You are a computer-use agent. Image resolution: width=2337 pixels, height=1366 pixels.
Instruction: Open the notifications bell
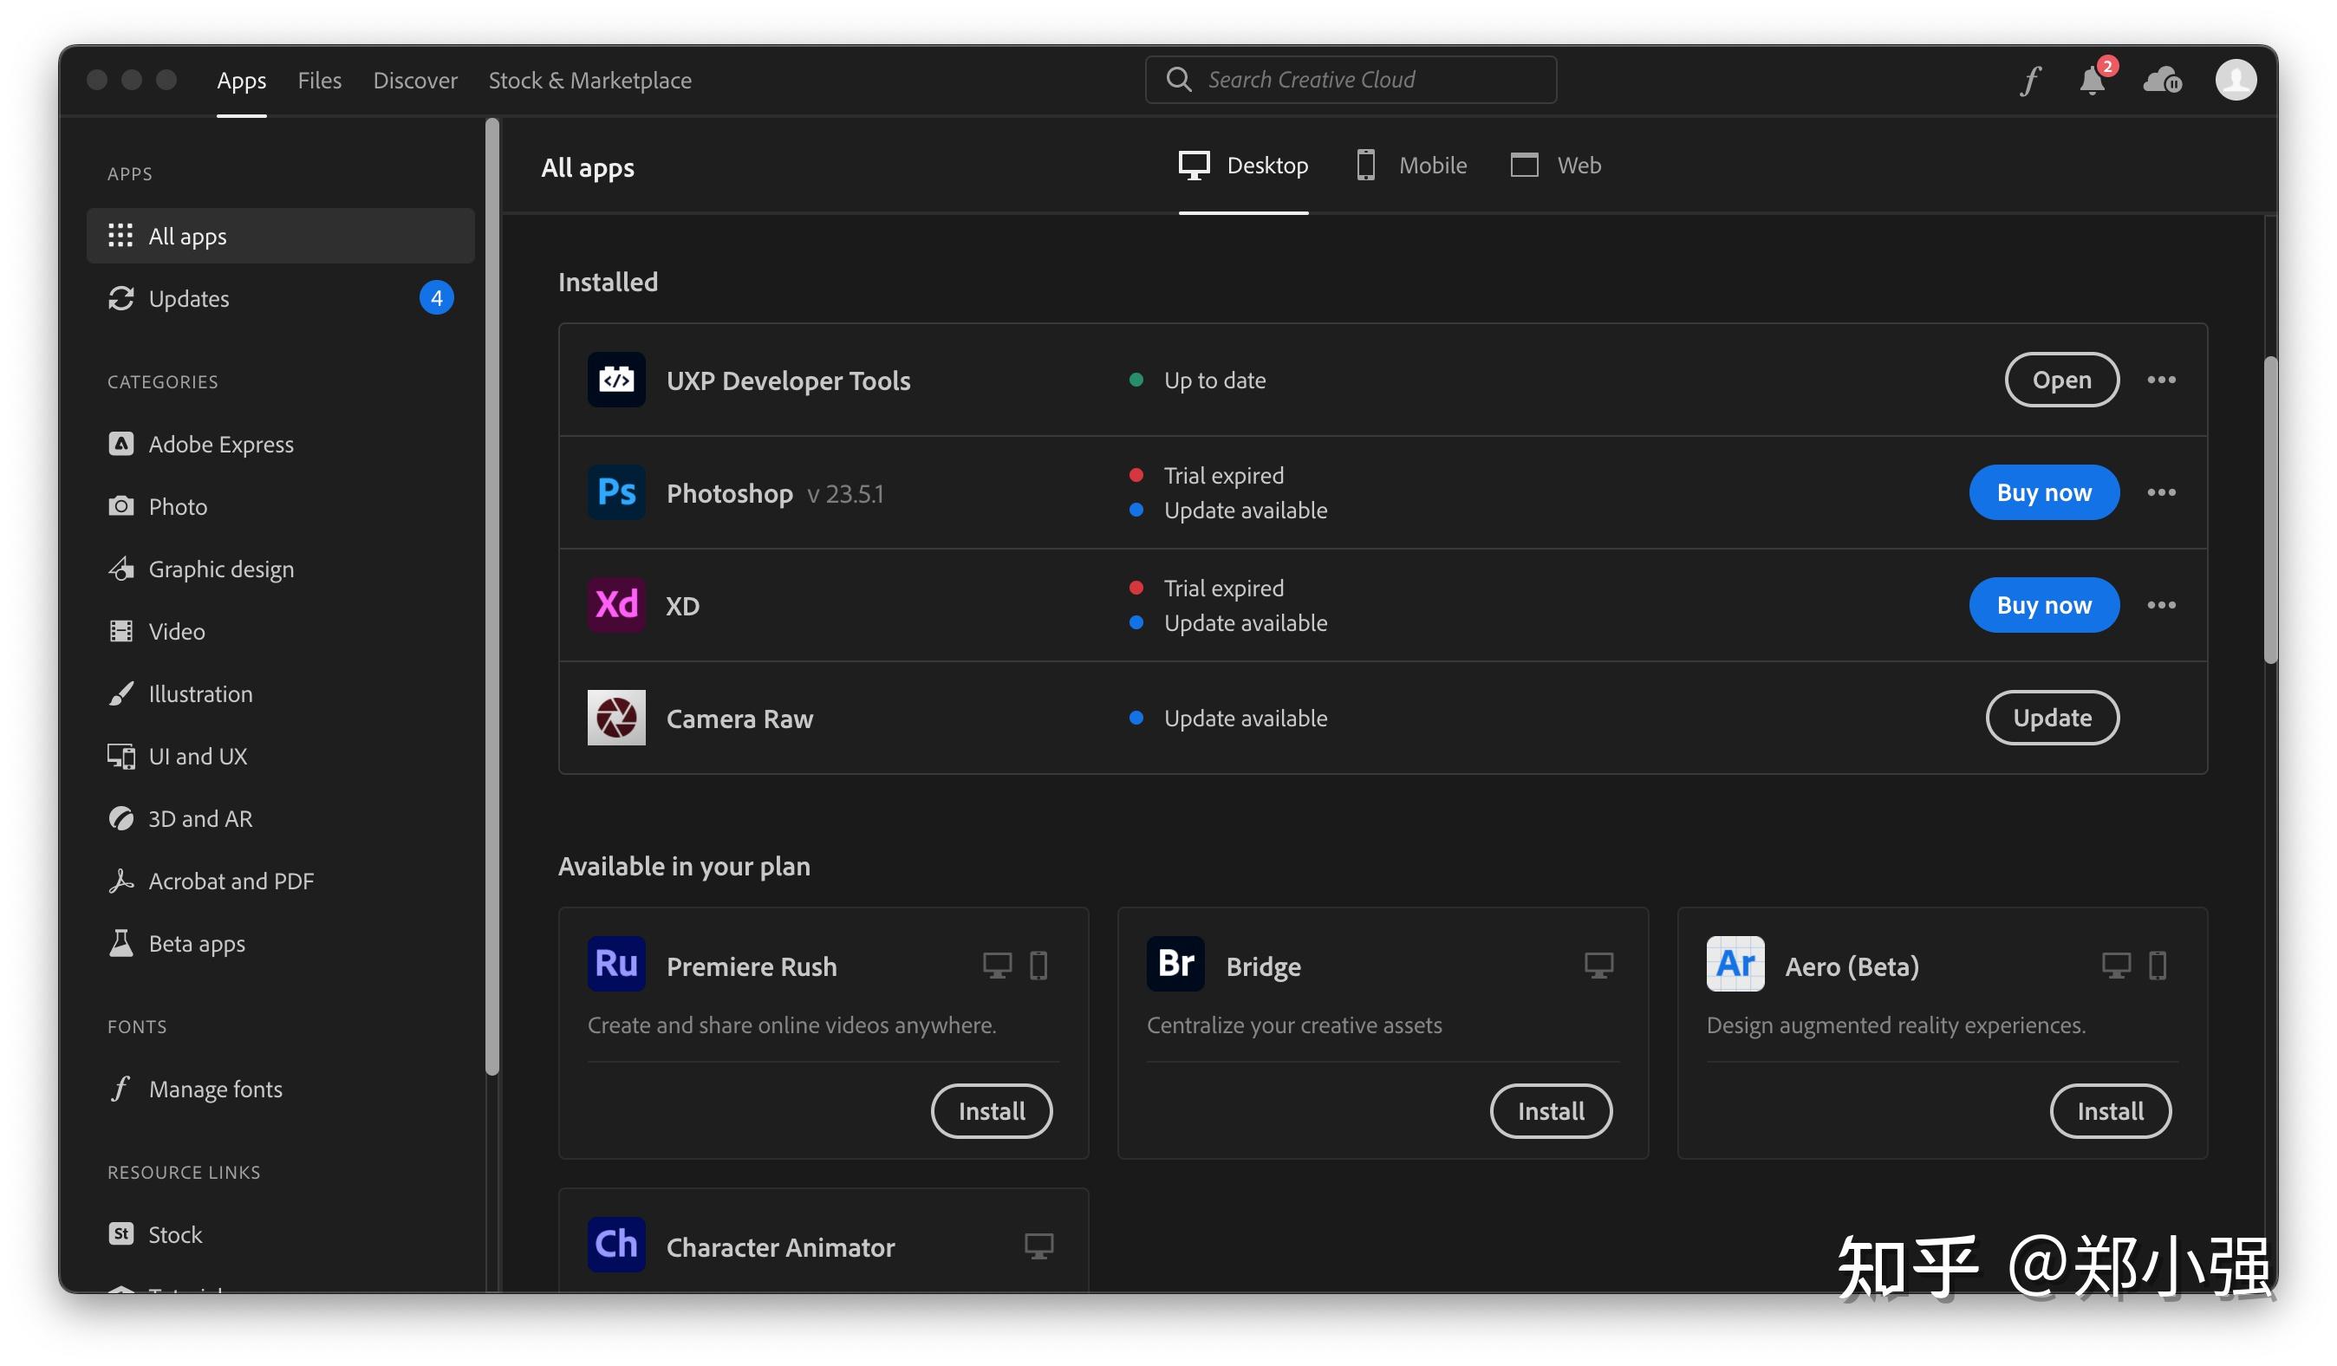(2093, 81)
